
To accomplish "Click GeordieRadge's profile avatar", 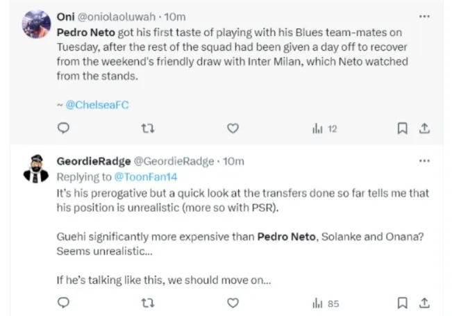I will pos(35,169).
